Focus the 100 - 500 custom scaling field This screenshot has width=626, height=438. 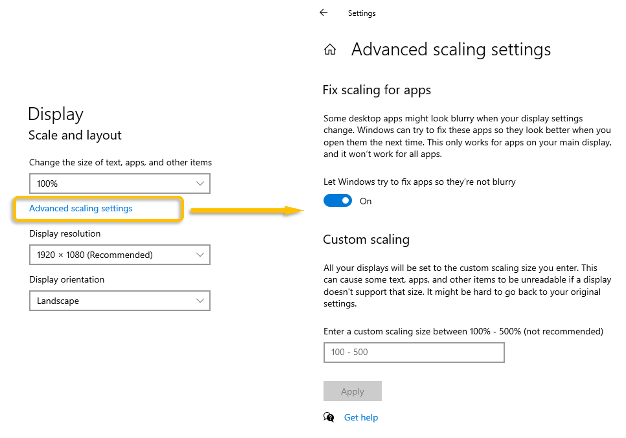414,352
